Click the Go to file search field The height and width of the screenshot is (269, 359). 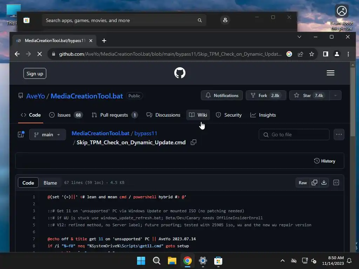click(294, 135)
